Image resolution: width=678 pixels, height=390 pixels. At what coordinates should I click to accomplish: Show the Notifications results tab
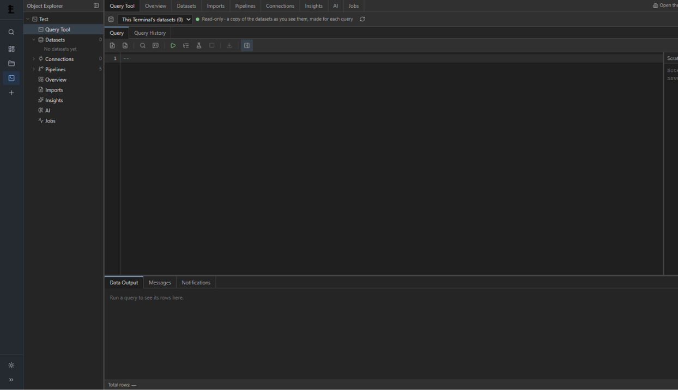(196, 283)
